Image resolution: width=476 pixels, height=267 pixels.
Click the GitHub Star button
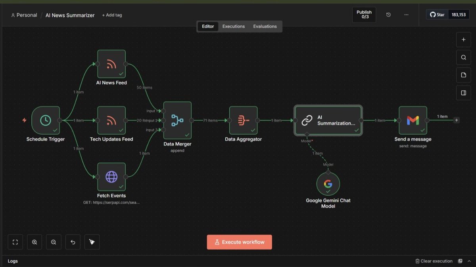pos(437,15)
